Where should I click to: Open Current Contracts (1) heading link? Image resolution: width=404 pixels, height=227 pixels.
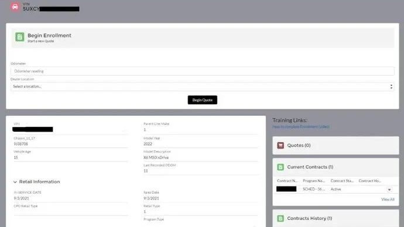tap(310, 167)
